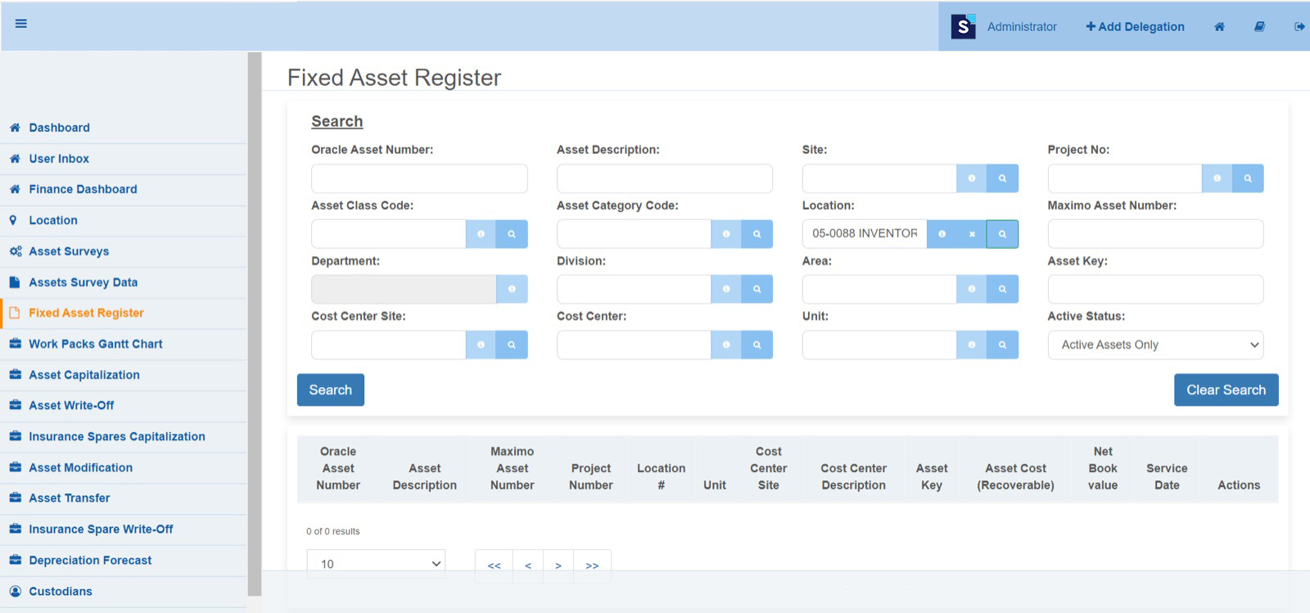The width and height of the screenshot is (1310, 613).
Task: Click the sidebar vertical scrollbar
Action: pyautogui.click(x=255, y=323)
